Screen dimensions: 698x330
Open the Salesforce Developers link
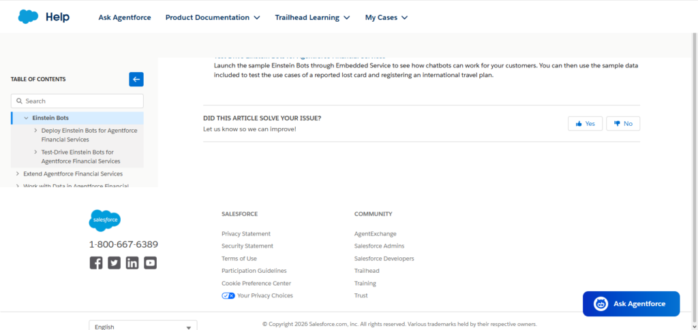(384, 259)
